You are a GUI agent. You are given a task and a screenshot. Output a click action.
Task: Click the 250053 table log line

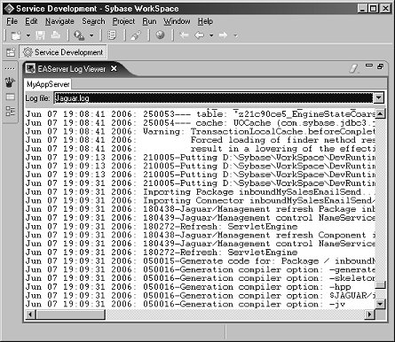pyautogui.click(x=201, y=114)
